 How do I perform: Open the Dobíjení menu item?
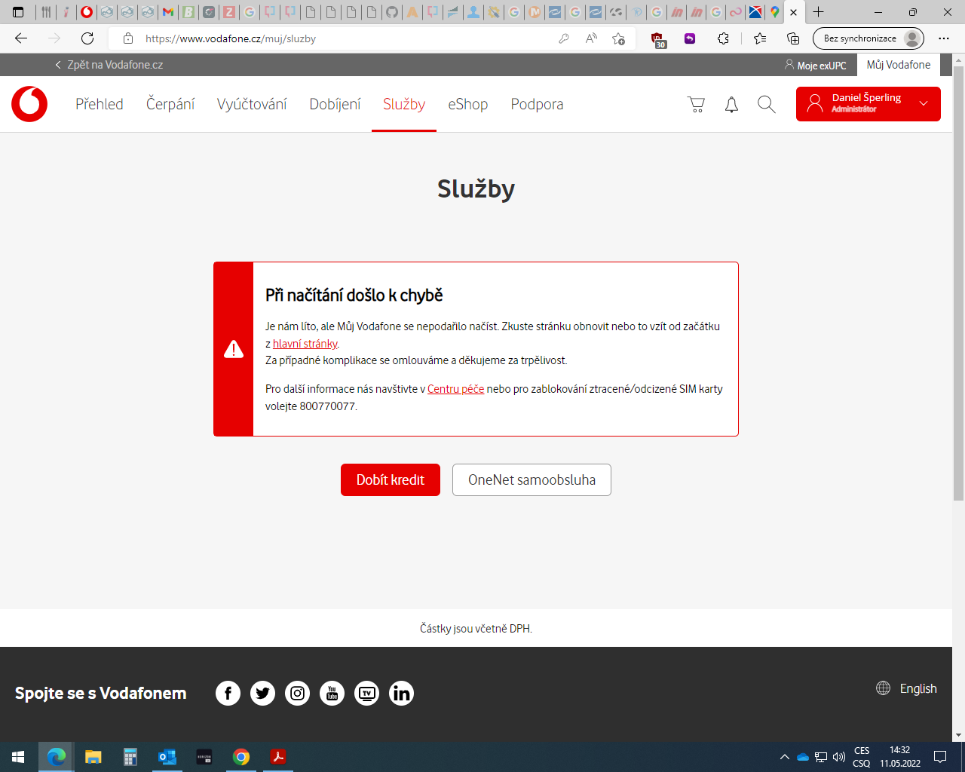click(335, 104)
